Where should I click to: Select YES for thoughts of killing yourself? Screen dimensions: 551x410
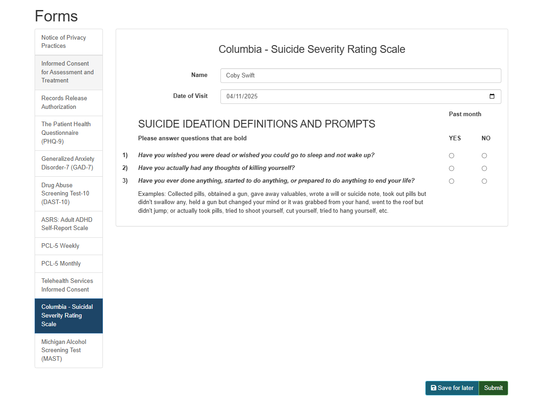coord(451,169)
